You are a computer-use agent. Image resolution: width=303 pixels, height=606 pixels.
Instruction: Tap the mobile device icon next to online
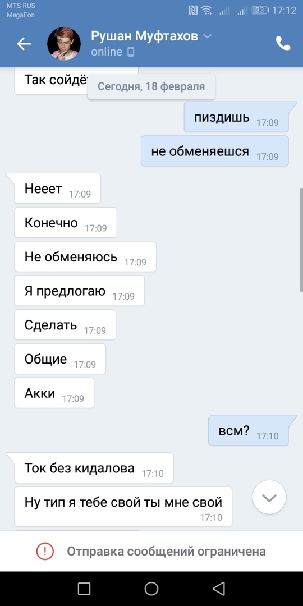coord(131,52)
